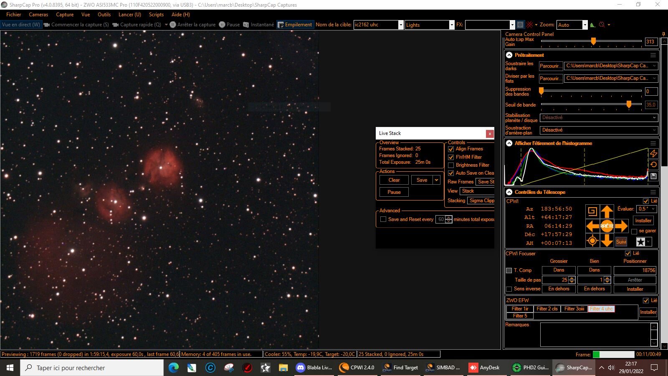Toggle the Align Frames checkbox
The width and height of the screenshot is (668, 376).
(x=451, y=149)
